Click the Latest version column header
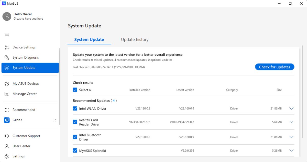307x162 pixels. tap(185, 90)
